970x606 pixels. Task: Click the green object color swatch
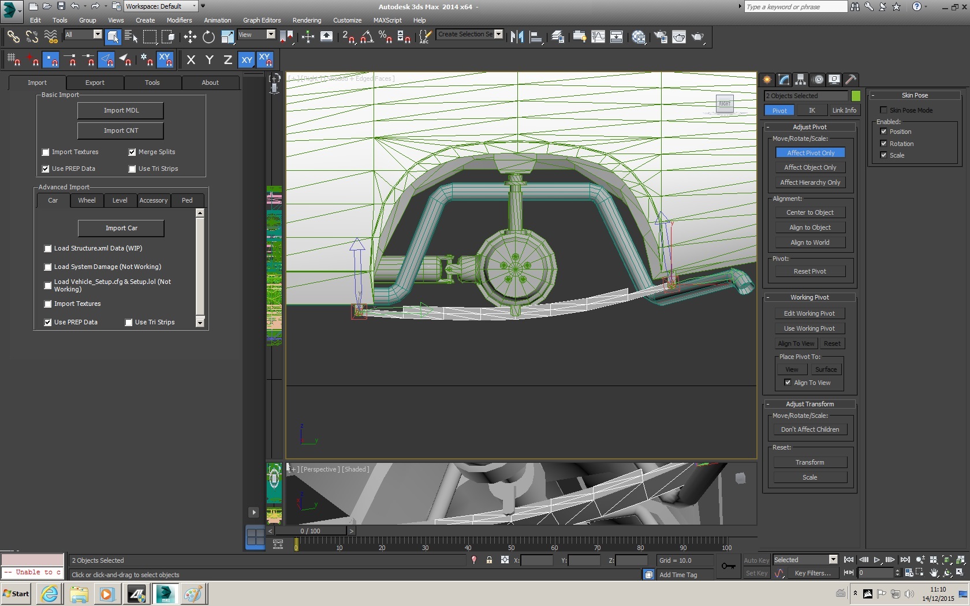[x=856, y=96]
